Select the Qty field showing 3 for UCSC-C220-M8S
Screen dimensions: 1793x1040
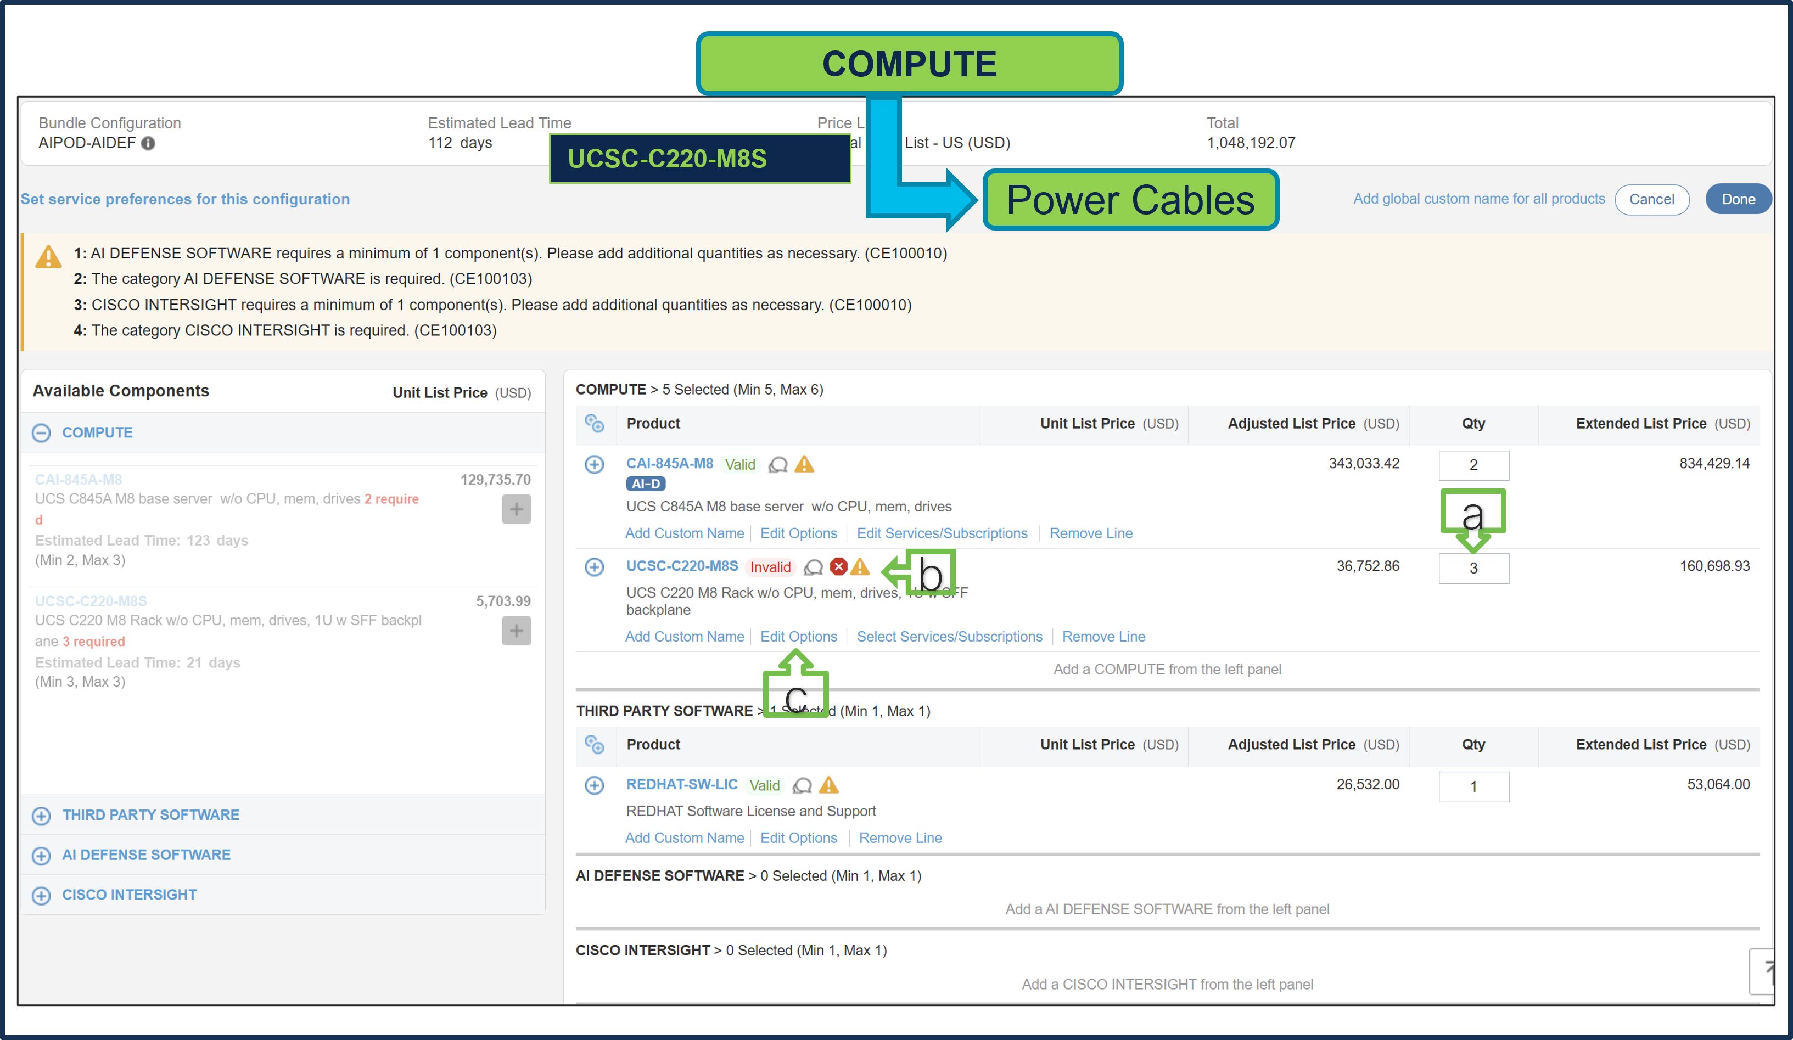(x=1473, y=569)
